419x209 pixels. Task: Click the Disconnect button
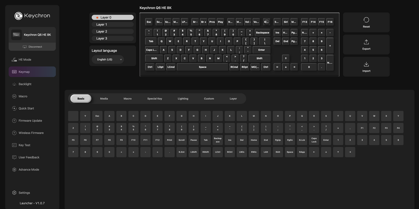click(32, 47)
